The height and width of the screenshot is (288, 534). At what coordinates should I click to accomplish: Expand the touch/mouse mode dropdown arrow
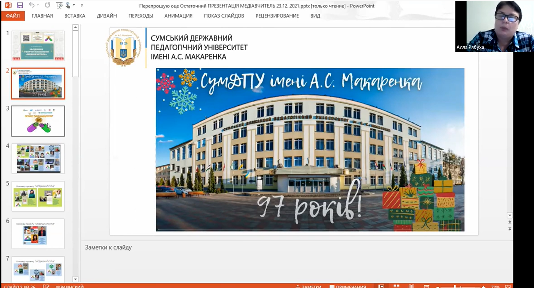point(74,5)
